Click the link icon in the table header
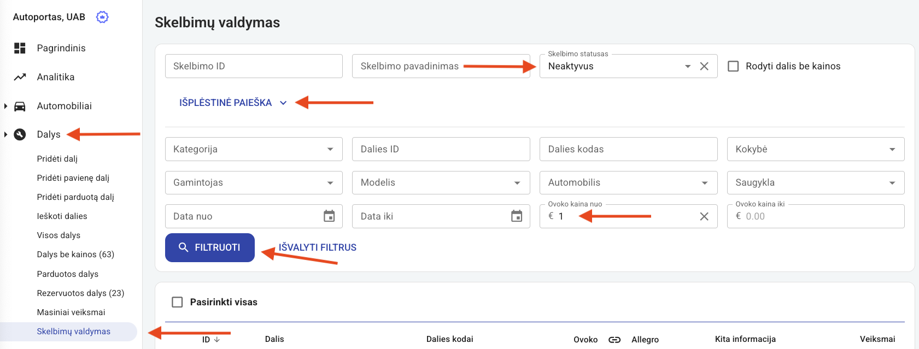919x349 pixels. (614, 340)
